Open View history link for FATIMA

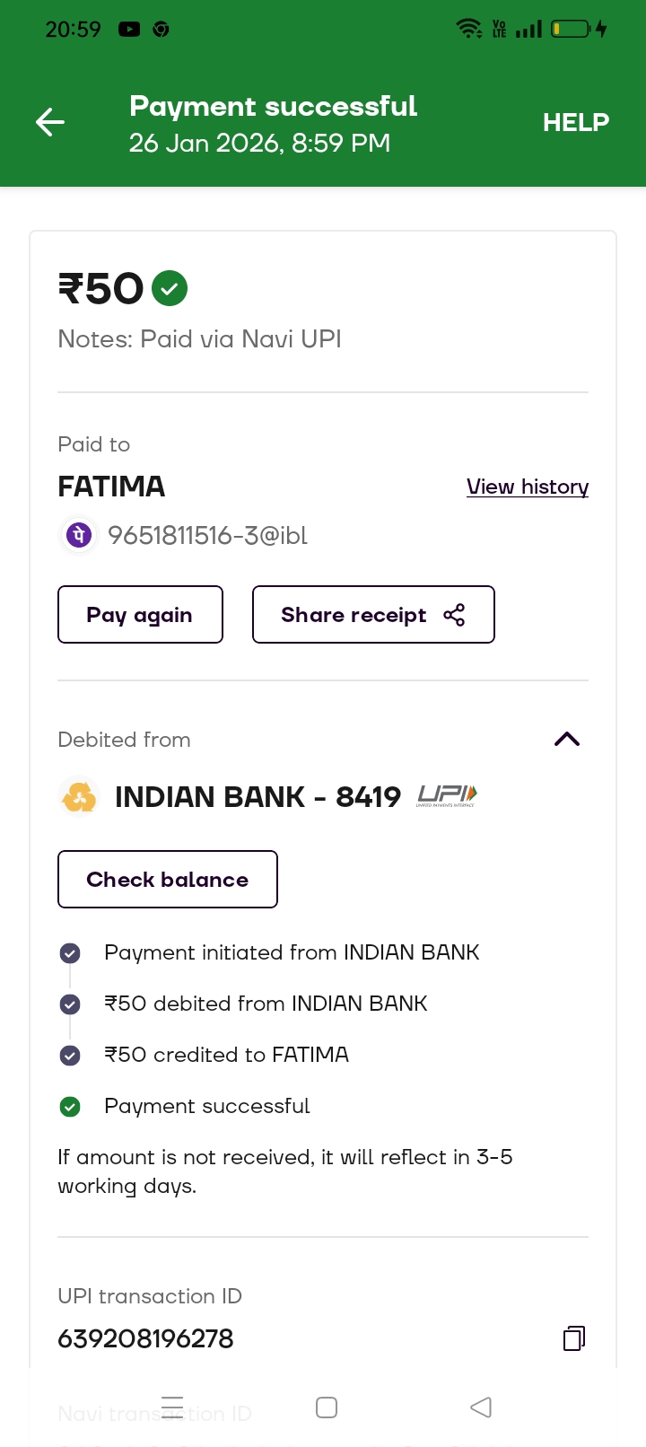point(527,487)
